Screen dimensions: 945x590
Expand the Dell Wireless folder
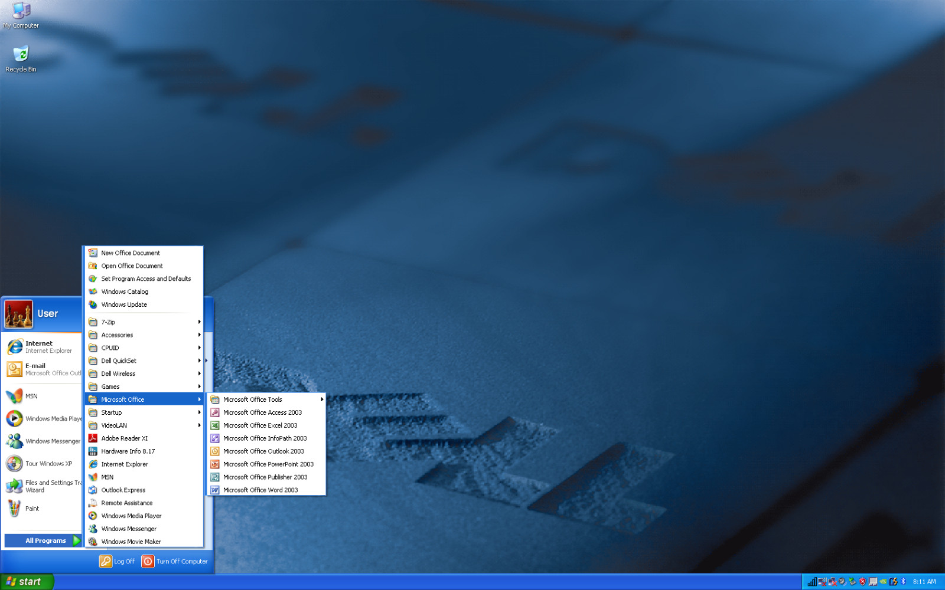click(144, 374)
